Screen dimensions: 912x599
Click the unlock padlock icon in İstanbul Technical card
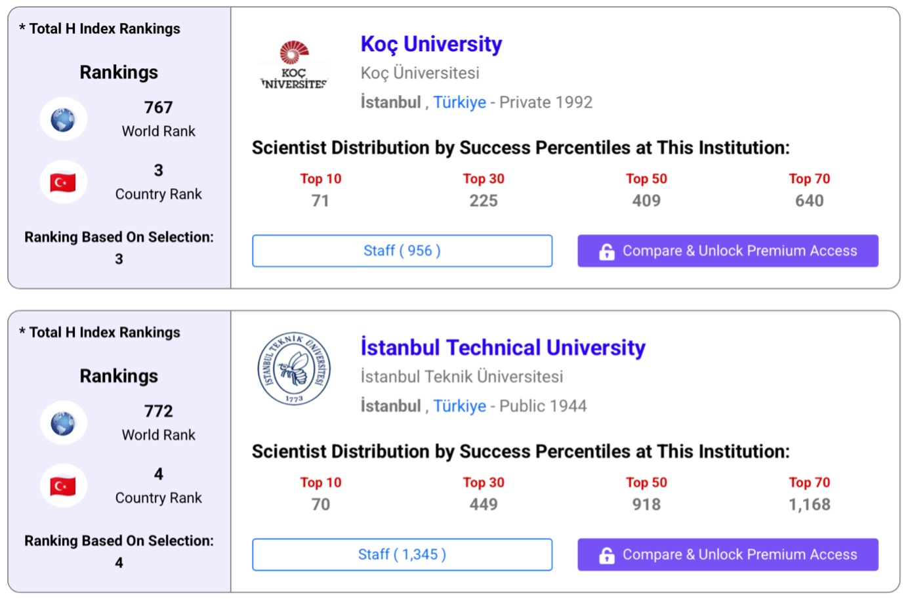click(x=607, y=555)
